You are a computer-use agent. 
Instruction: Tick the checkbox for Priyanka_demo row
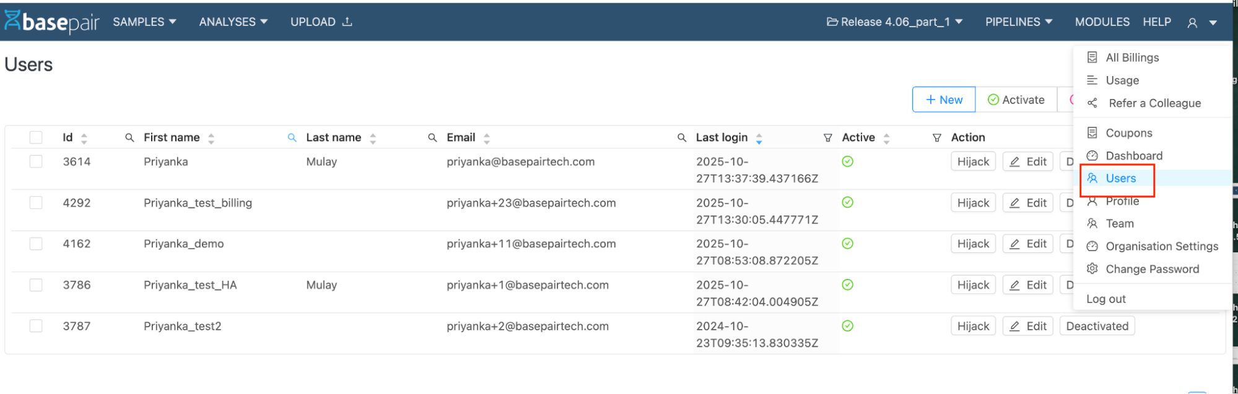pyautogui.click(x=36, y=244)
